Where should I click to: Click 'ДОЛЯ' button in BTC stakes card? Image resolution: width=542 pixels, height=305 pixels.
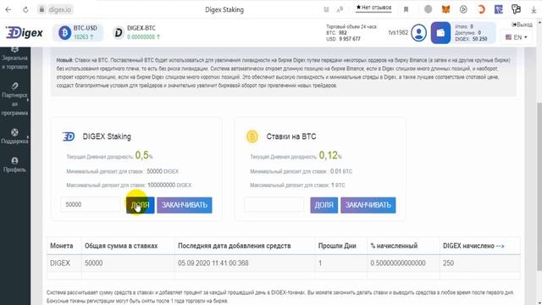324,205
